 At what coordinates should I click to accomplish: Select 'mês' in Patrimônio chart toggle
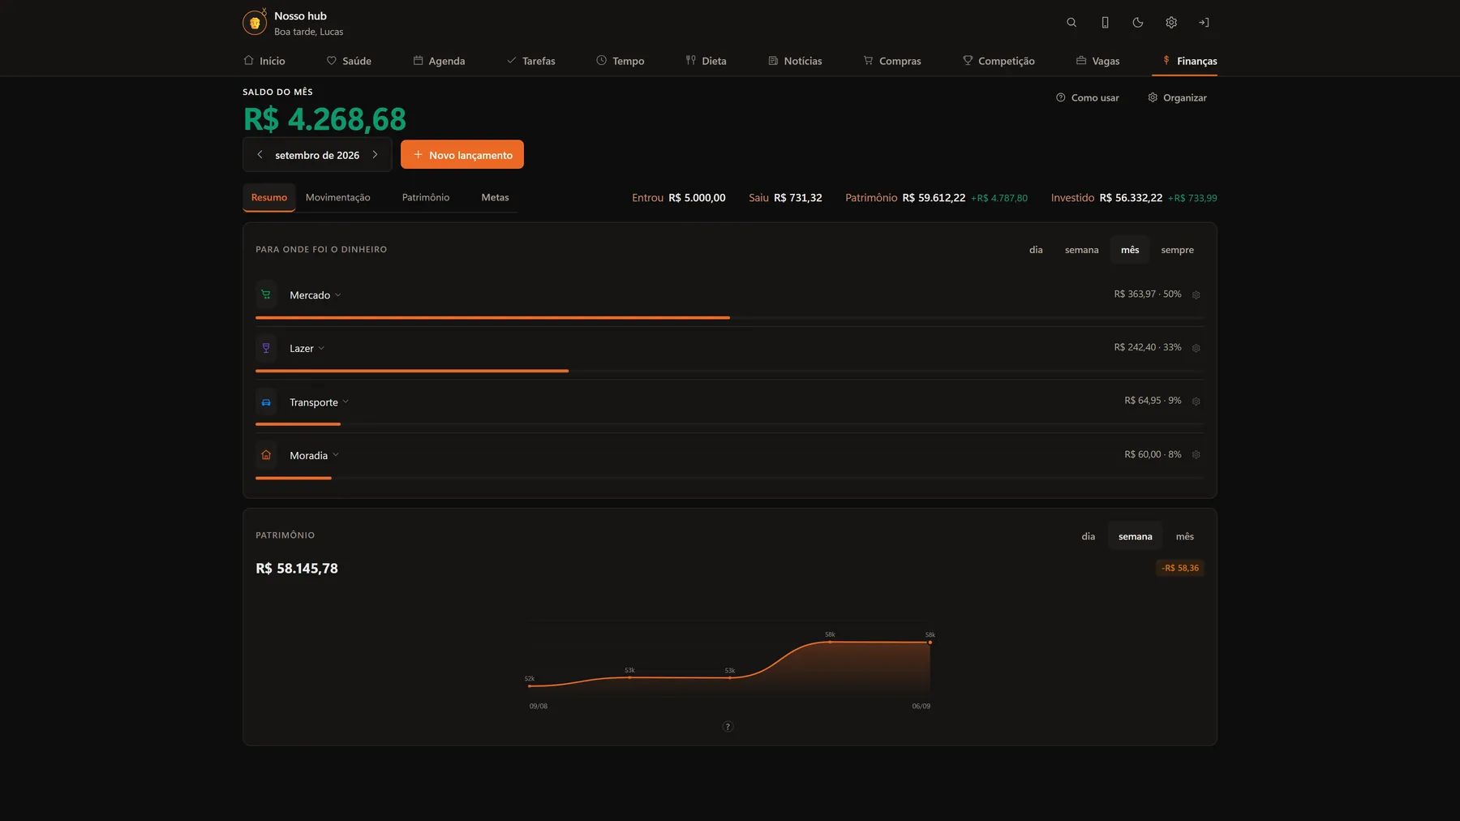point(1184,536)
